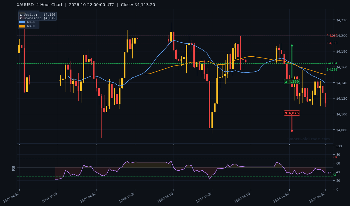The width and height of the screenshot is (350, 206).
Task: Click the $4,120 price axis label
Action: tap(341, 98)
